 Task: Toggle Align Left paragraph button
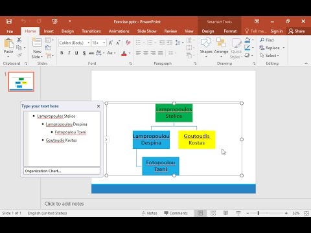click(138, 53)
